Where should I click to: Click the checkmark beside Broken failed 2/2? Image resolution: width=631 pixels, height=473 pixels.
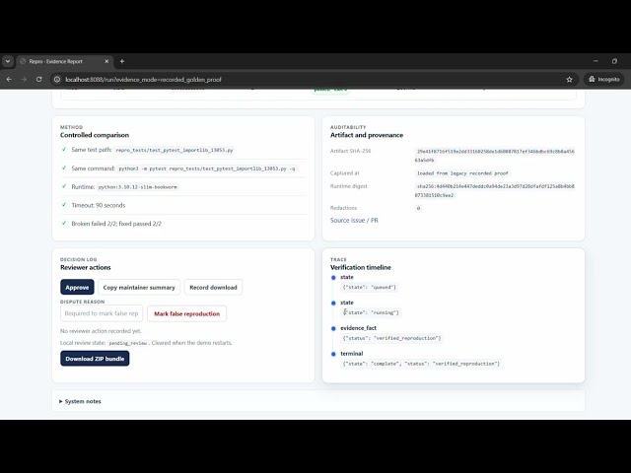pos(63,223)
